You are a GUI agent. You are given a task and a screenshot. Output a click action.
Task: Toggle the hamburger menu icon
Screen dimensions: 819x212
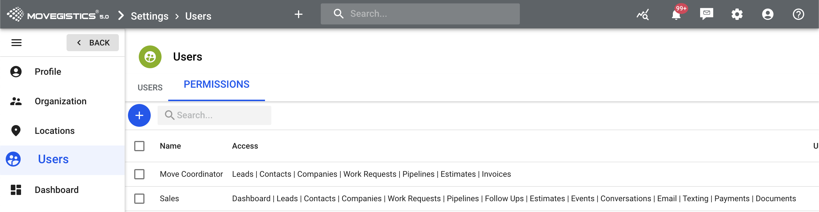pyautogui.click(x=16, y=43)
